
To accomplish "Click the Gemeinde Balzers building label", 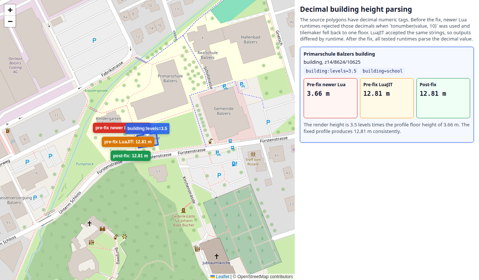I will pyautogui.click(x=224, y=111).
